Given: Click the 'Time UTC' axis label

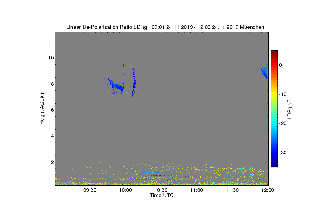Looking at the screenshot, I should tap(162, 195).
